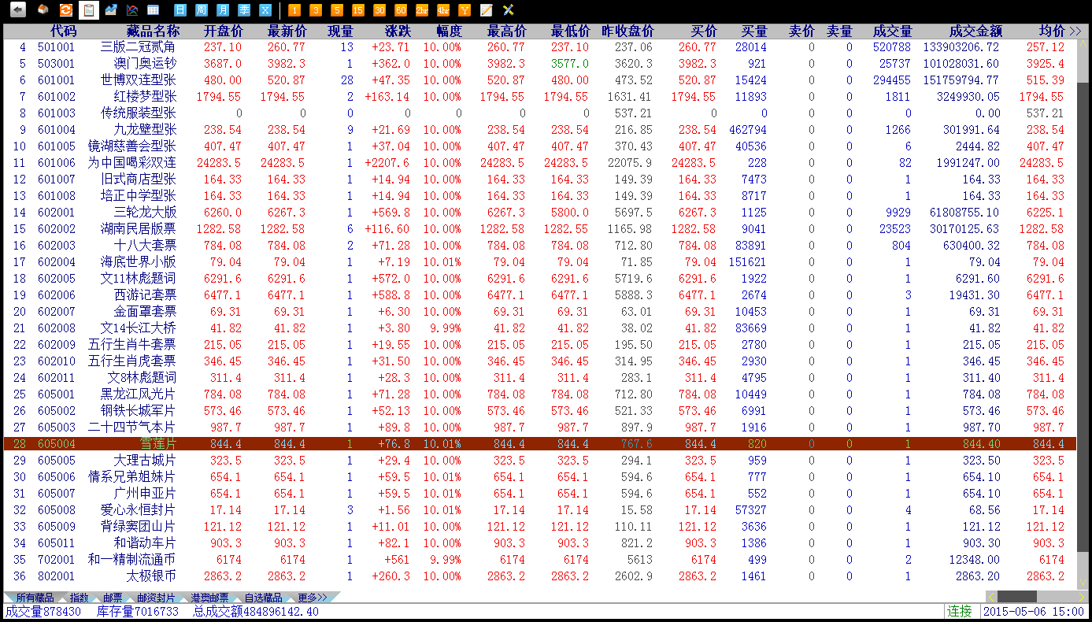
Task: Switch to weekly (周) K-line period
Action: pos(202,10)
